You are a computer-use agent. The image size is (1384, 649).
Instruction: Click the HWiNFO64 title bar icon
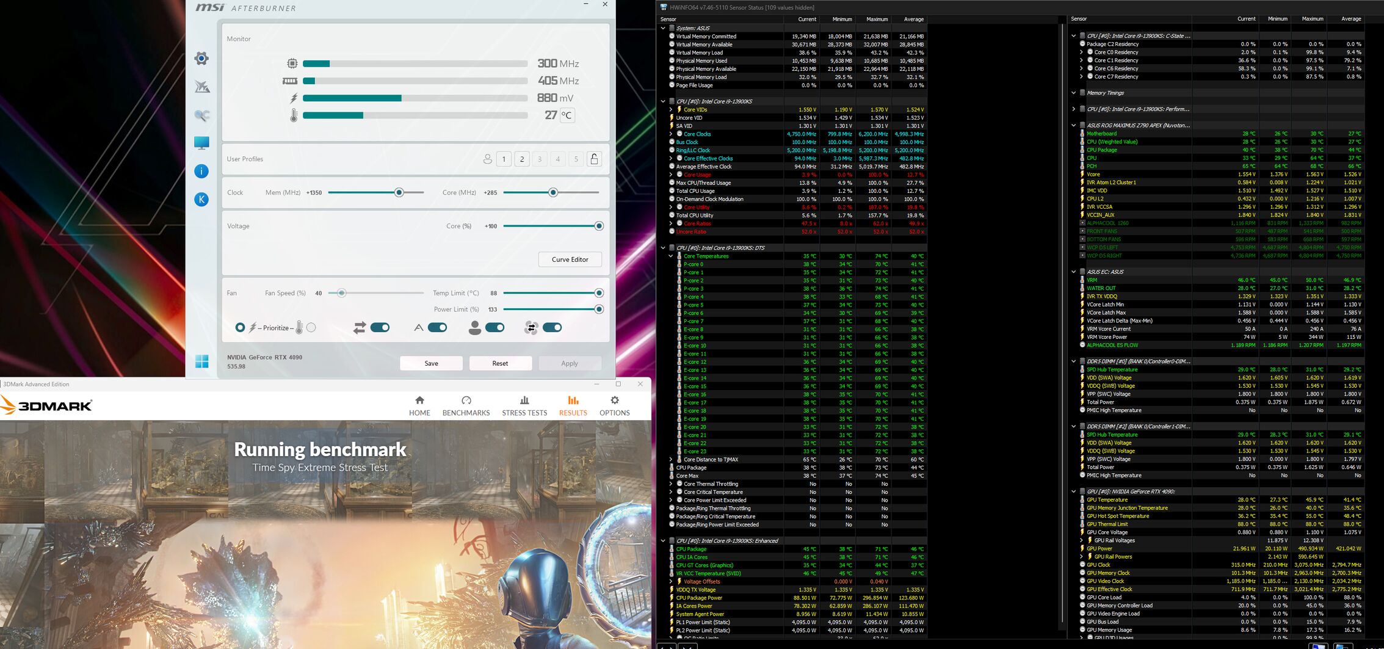(x=664, y=7)
